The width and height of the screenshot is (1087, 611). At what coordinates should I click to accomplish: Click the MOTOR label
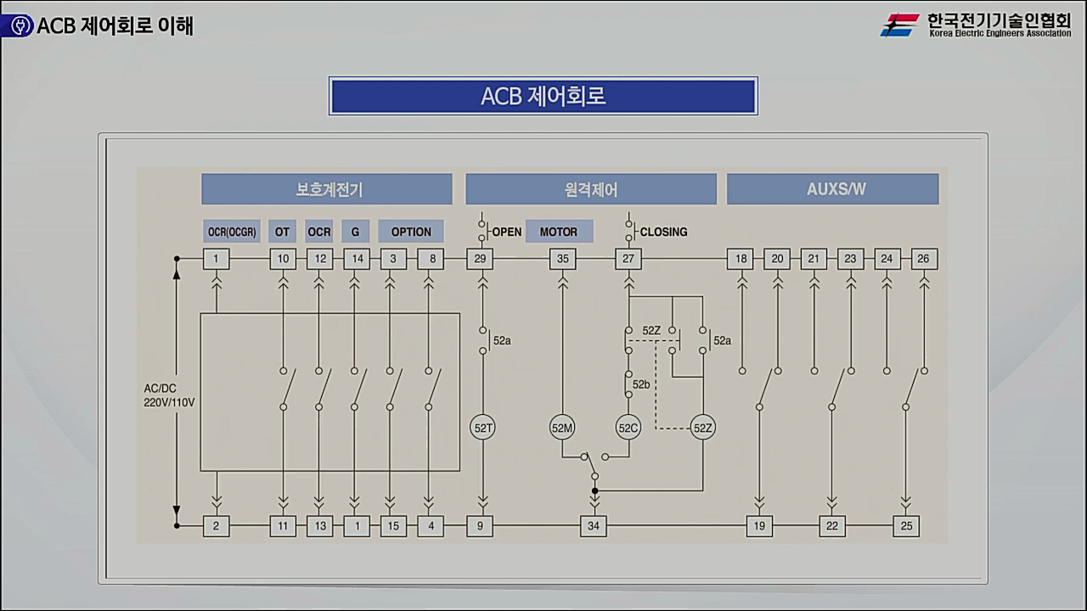tap(559, 232)
